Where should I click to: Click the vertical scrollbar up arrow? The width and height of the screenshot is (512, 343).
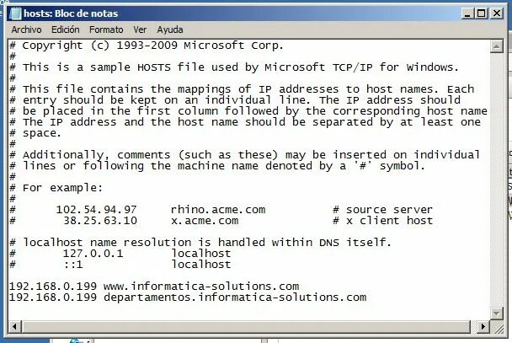pyautogui.click(x=496, y=46)
